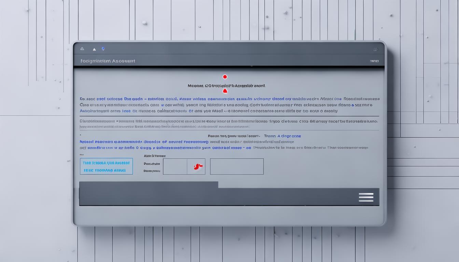Click the solid white triangle icon
The image size is (459, 262).
(x=94, y=49)
